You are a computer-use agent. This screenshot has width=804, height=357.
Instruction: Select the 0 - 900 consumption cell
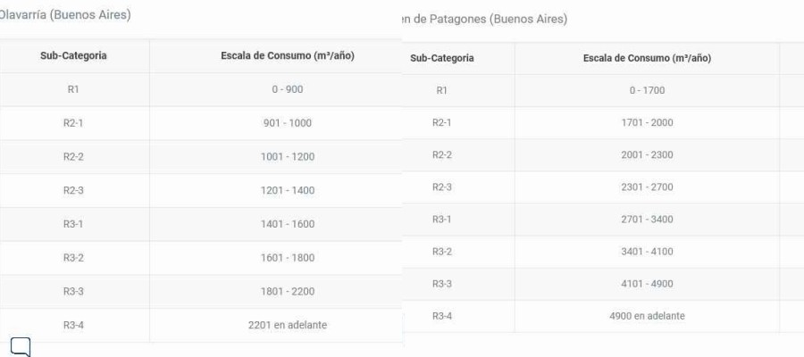[x=288, y=89]
